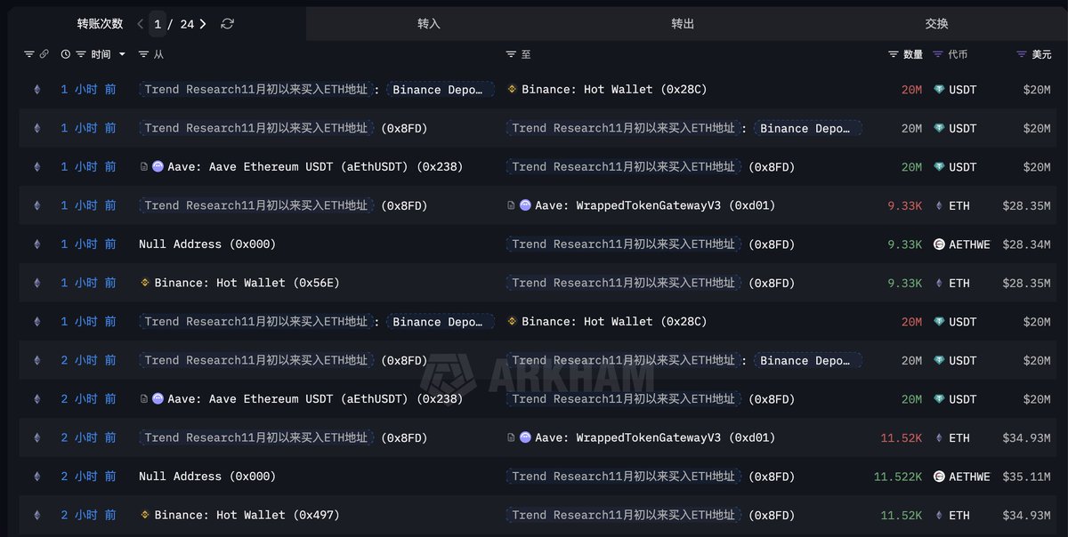Image resolution: width=1068 pixels, height=537 pixels.
Task: Click USDT token icon in aEthUSDT 1-hour row
Action: pos(939,166)
